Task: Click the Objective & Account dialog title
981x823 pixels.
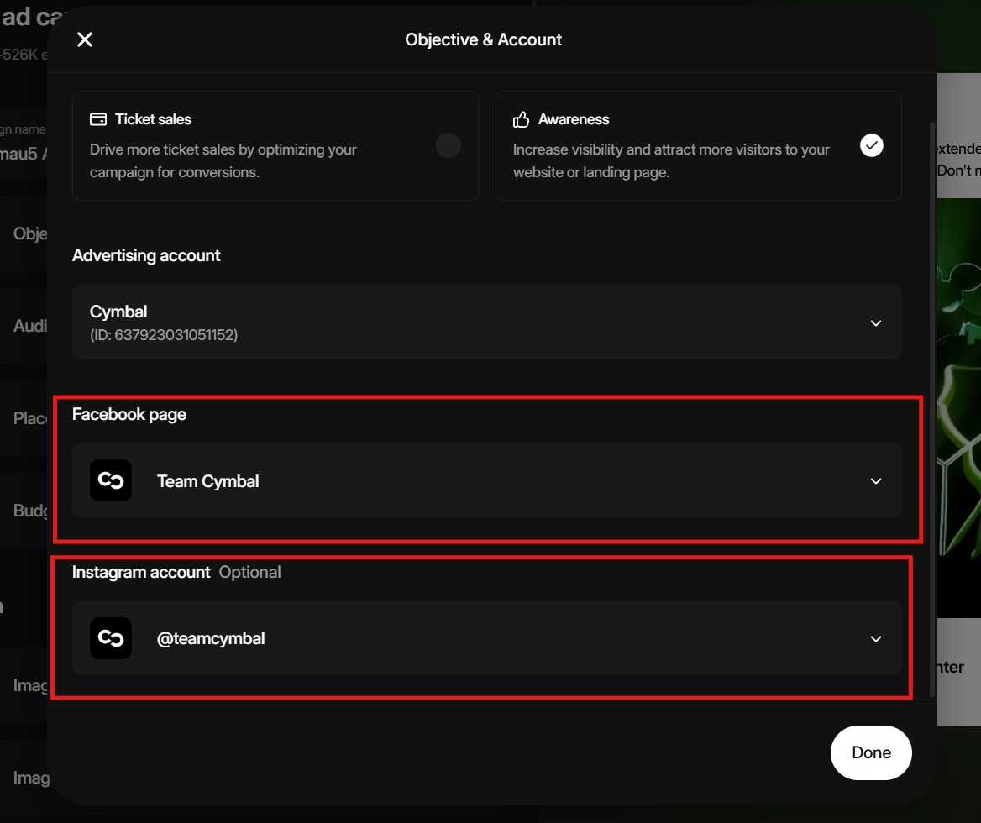Action: 483,39
